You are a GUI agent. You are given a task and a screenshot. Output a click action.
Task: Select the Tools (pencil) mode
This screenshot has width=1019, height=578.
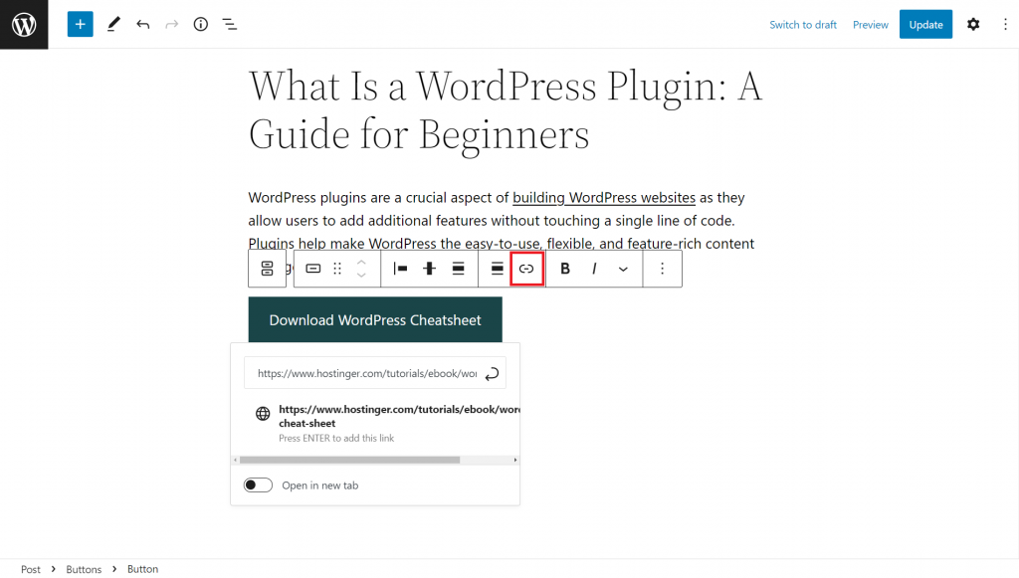tap(112, 24)
